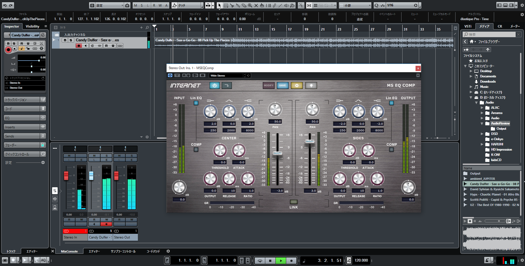Click the media browser home icon
Viewport: 525px width, 266px height.
[x=472, y=42]
